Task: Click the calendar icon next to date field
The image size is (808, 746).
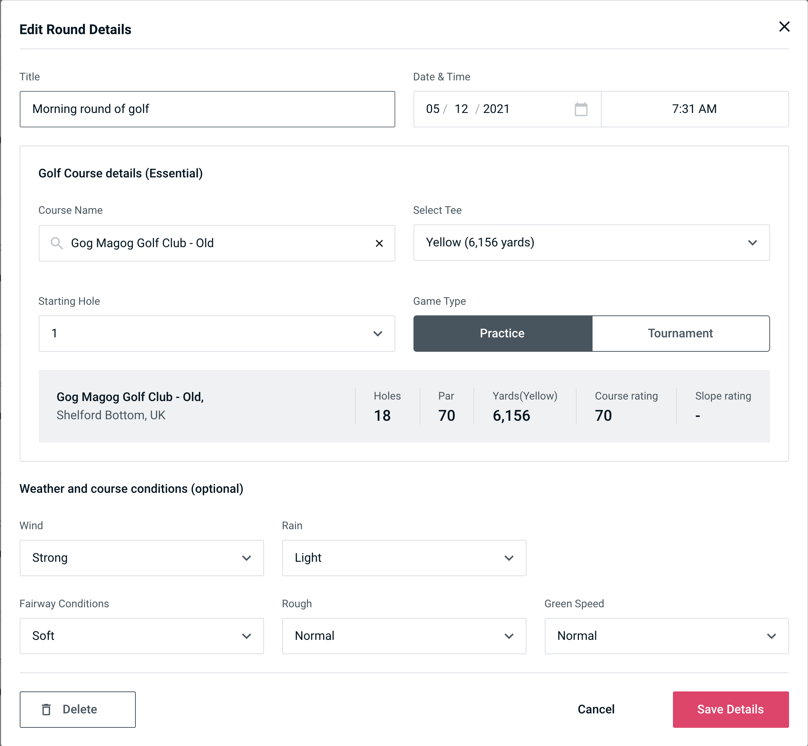Action: click(x=580, y=109)
